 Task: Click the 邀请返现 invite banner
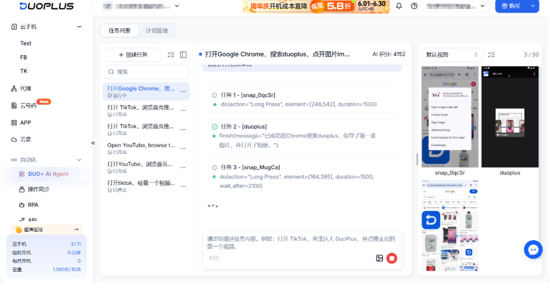pyautogui.click(x=47, y=230)
